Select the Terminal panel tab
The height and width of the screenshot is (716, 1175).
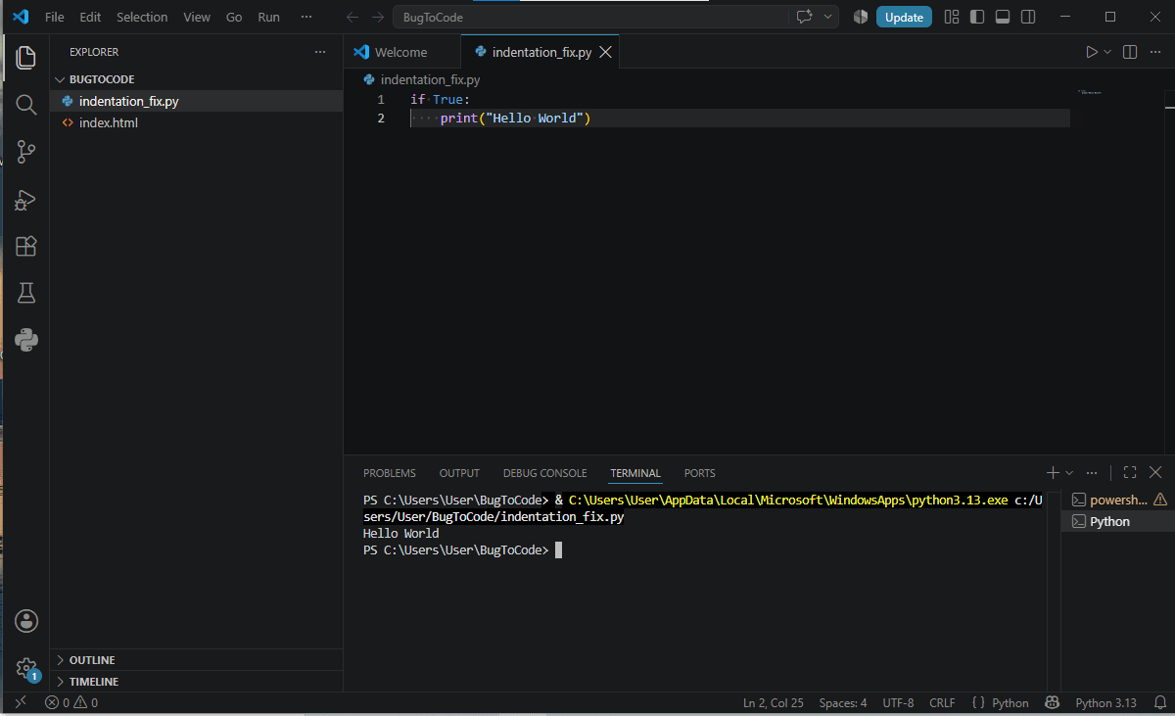point(635,473)
